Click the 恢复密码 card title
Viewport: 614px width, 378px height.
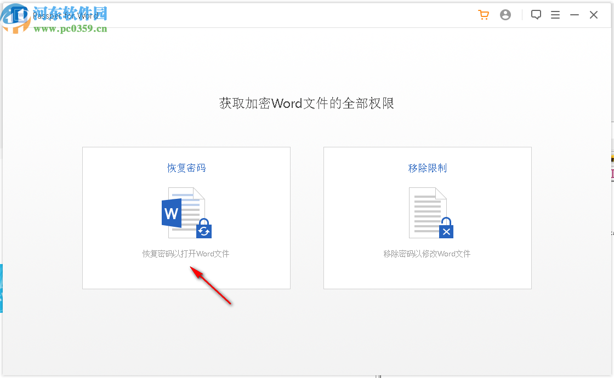click(186, 168)
